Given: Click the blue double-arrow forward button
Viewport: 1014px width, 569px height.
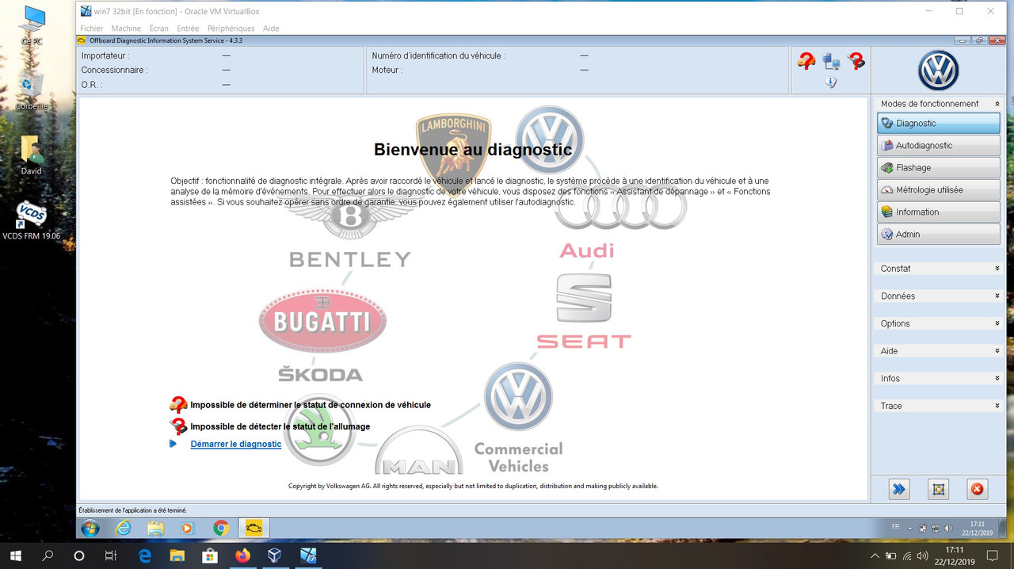Looking at the screenshot, I should 899,489.
